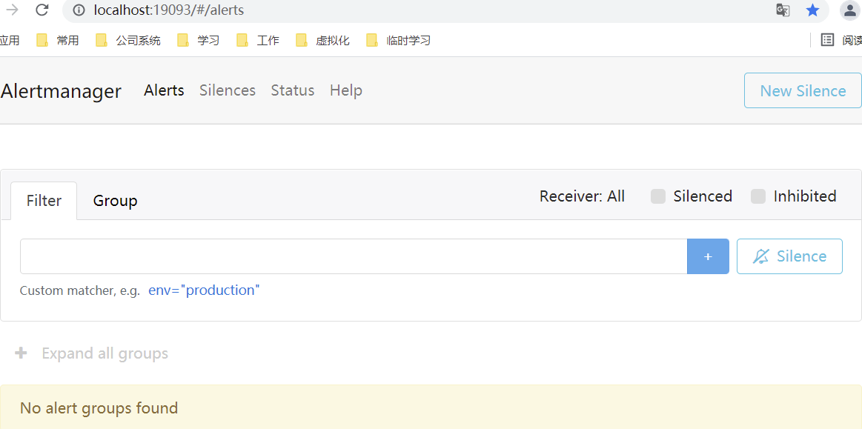Click the address bar URL localhost:19093
The width and height of the screenshot is (862, 429).
(x=169, y=10)
